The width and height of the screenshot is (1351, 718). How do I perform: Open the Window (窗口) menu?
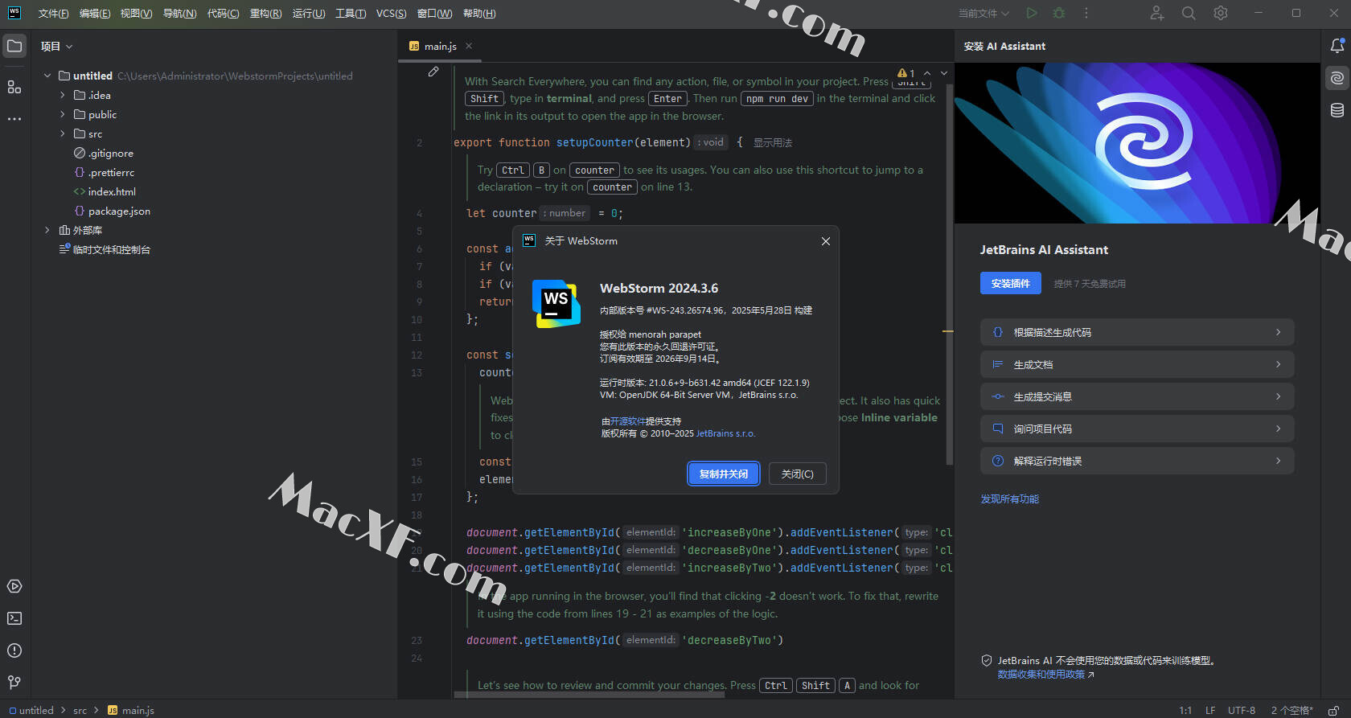434,13
